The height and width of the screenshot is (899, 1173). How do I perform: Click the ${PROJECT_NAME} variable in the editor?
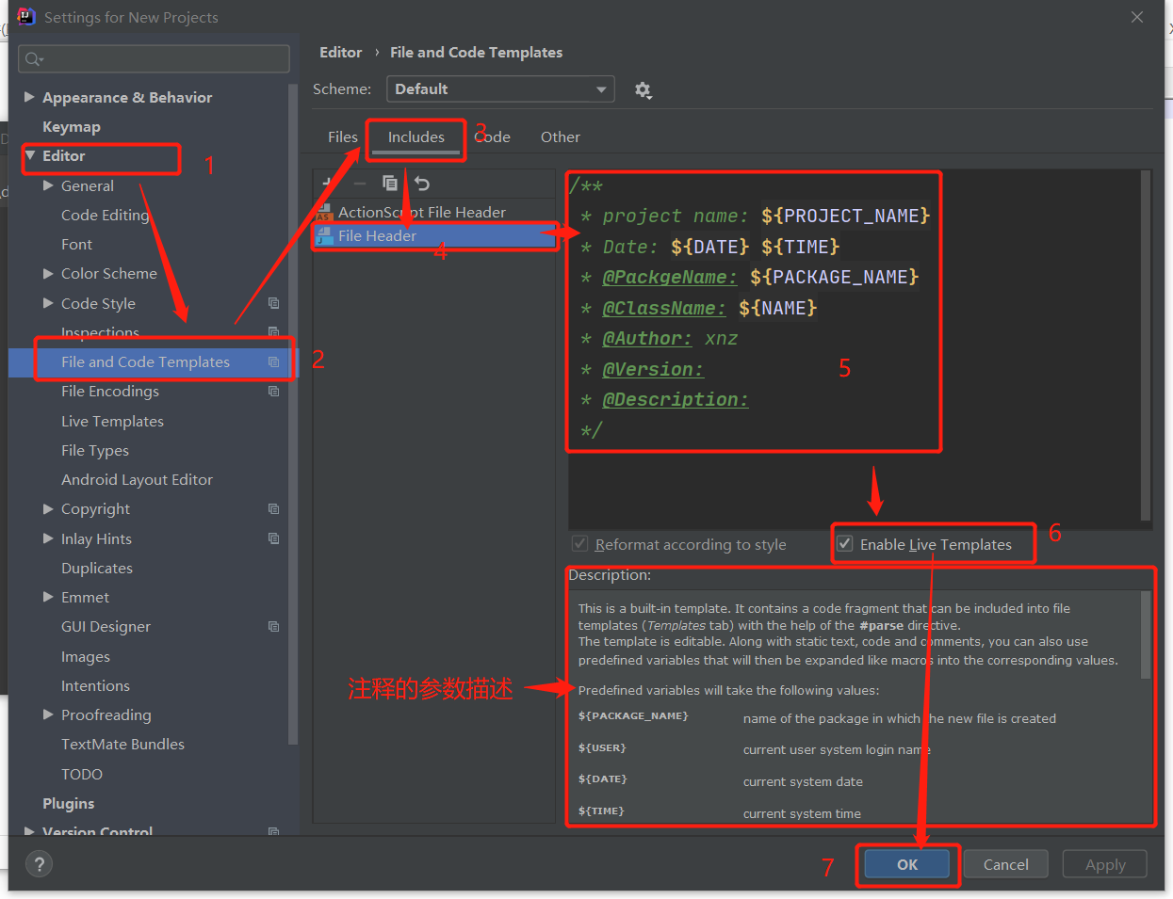(x=845, y=216)
